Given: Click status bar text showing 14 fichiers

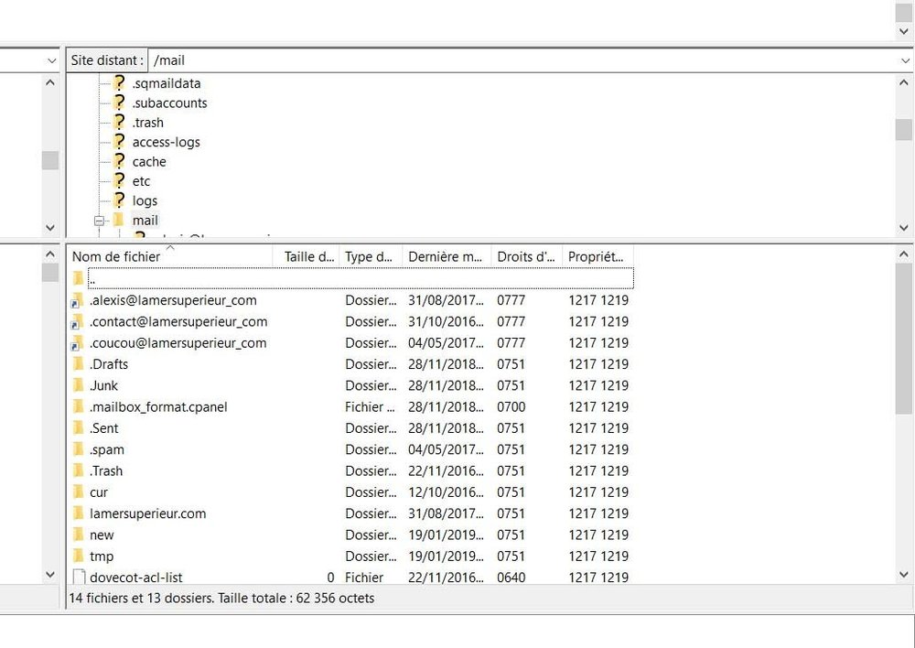Looking at the screenshot, I should pos(221,599).
